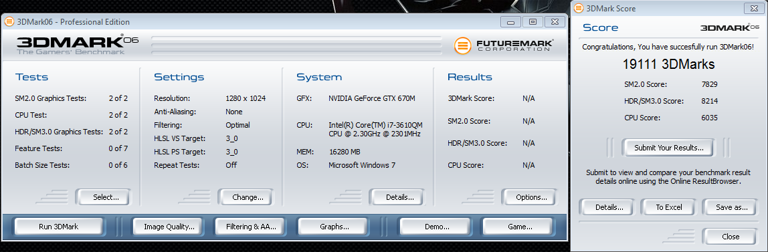This screenshot has height=252, width=768.
Task: Click the Anti-Aliasing value None
Action: (x=234, y=112)
